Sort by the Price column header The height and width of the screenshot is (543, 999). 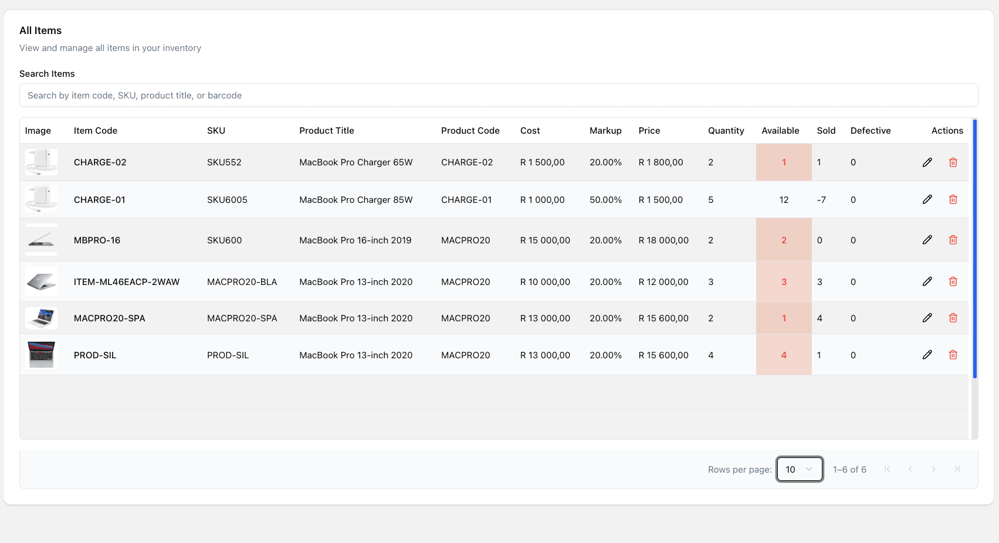point(649,130)
